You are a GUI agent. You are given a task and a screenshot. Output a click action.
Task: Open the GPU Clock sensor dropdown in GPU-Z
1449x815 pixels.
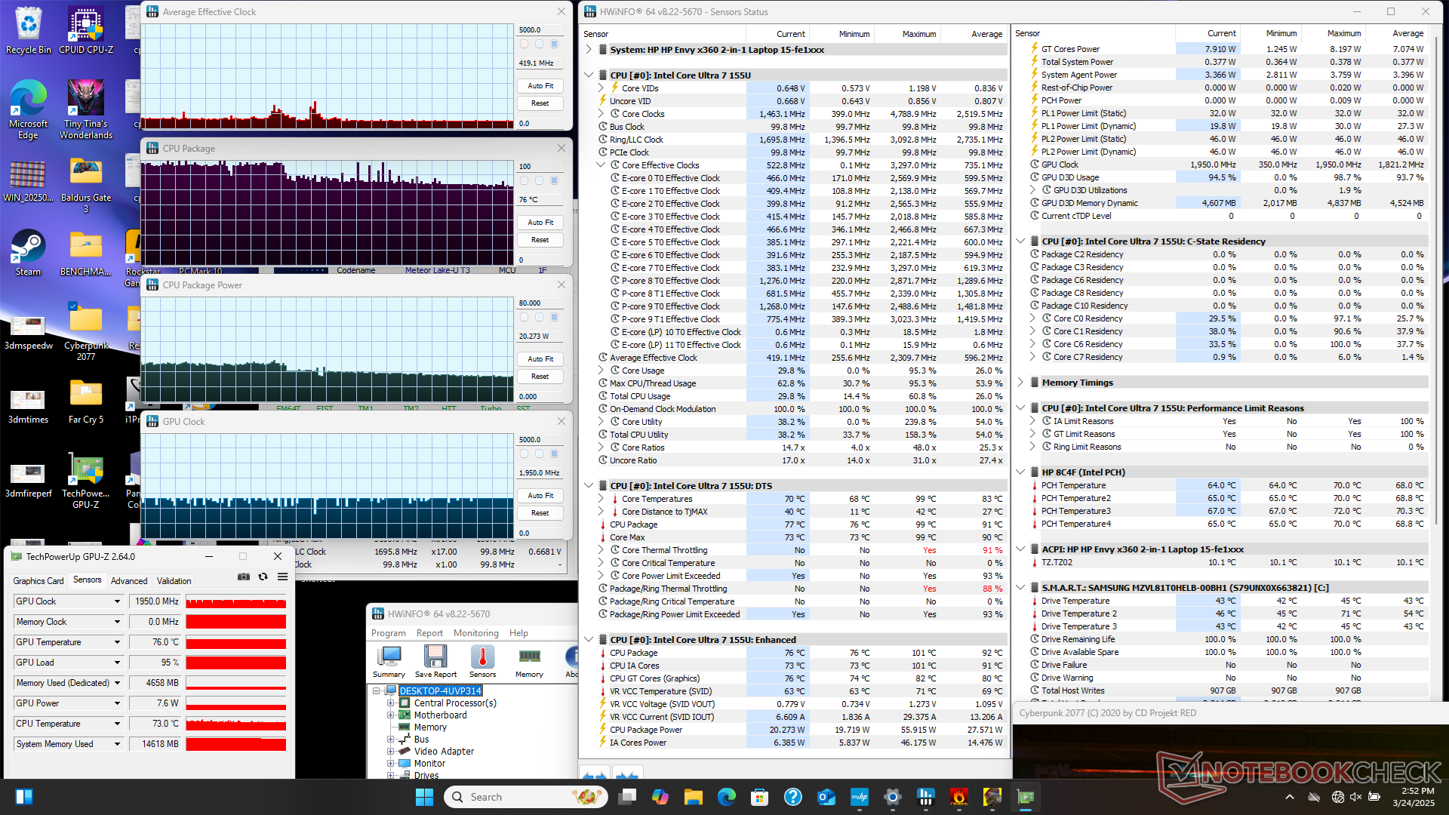[117, 601]
